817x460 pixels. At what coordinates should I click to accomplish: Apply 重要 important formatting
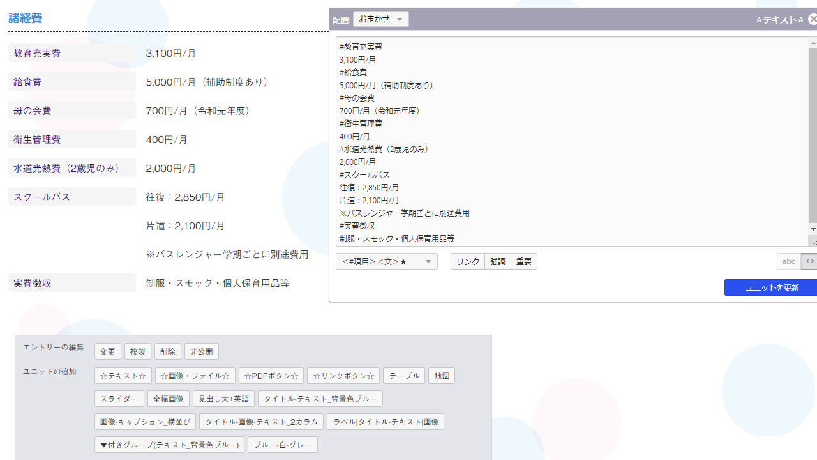pos(524,261)
